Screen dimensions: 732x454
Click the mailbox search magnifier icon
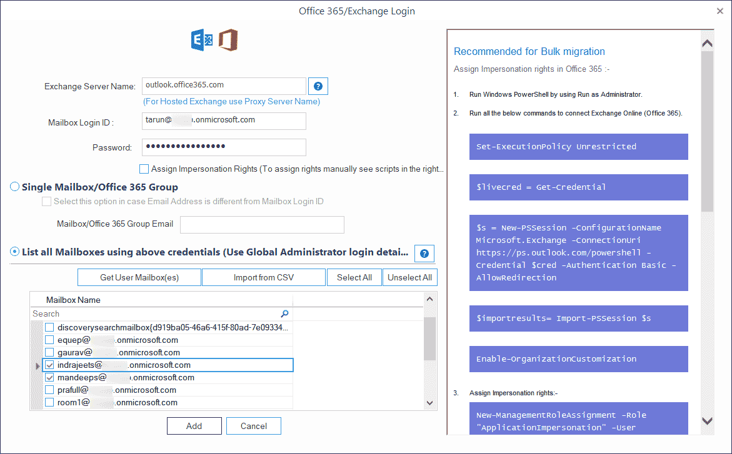285,313
